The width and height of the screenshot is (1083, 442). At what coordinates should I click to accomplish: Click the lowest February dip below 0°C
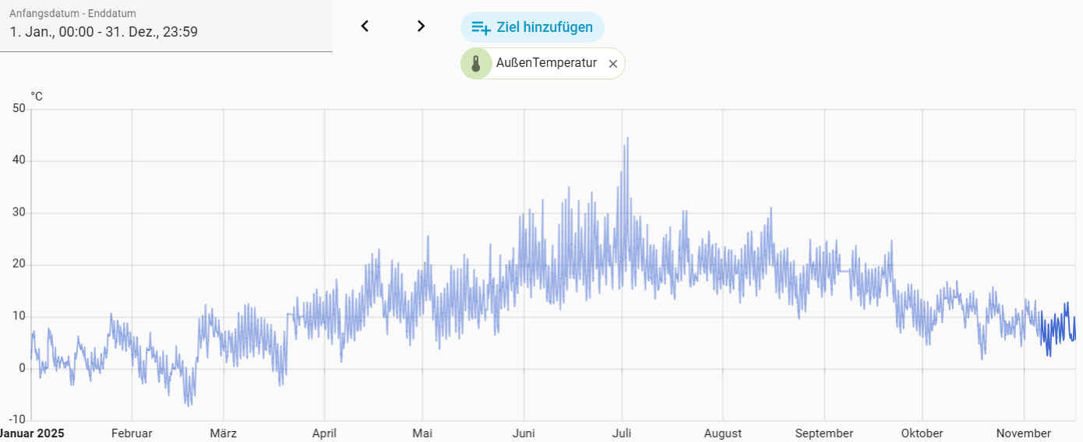point(188,404)
